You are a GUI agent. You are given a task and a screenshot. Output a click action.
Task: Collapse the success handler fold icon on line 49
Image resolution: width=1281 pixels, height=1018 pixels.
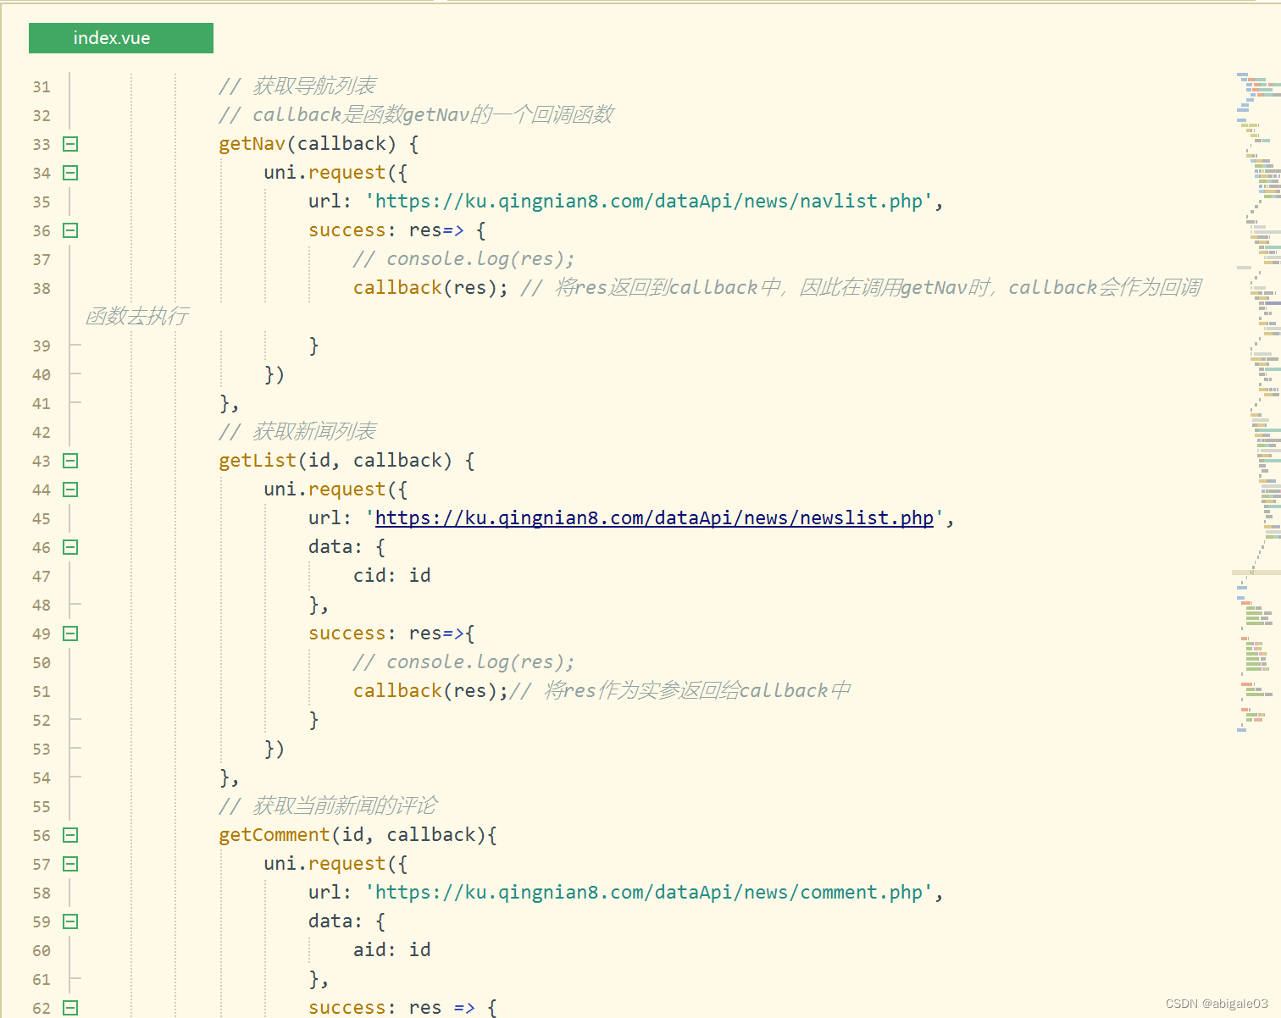pos(70,633)
